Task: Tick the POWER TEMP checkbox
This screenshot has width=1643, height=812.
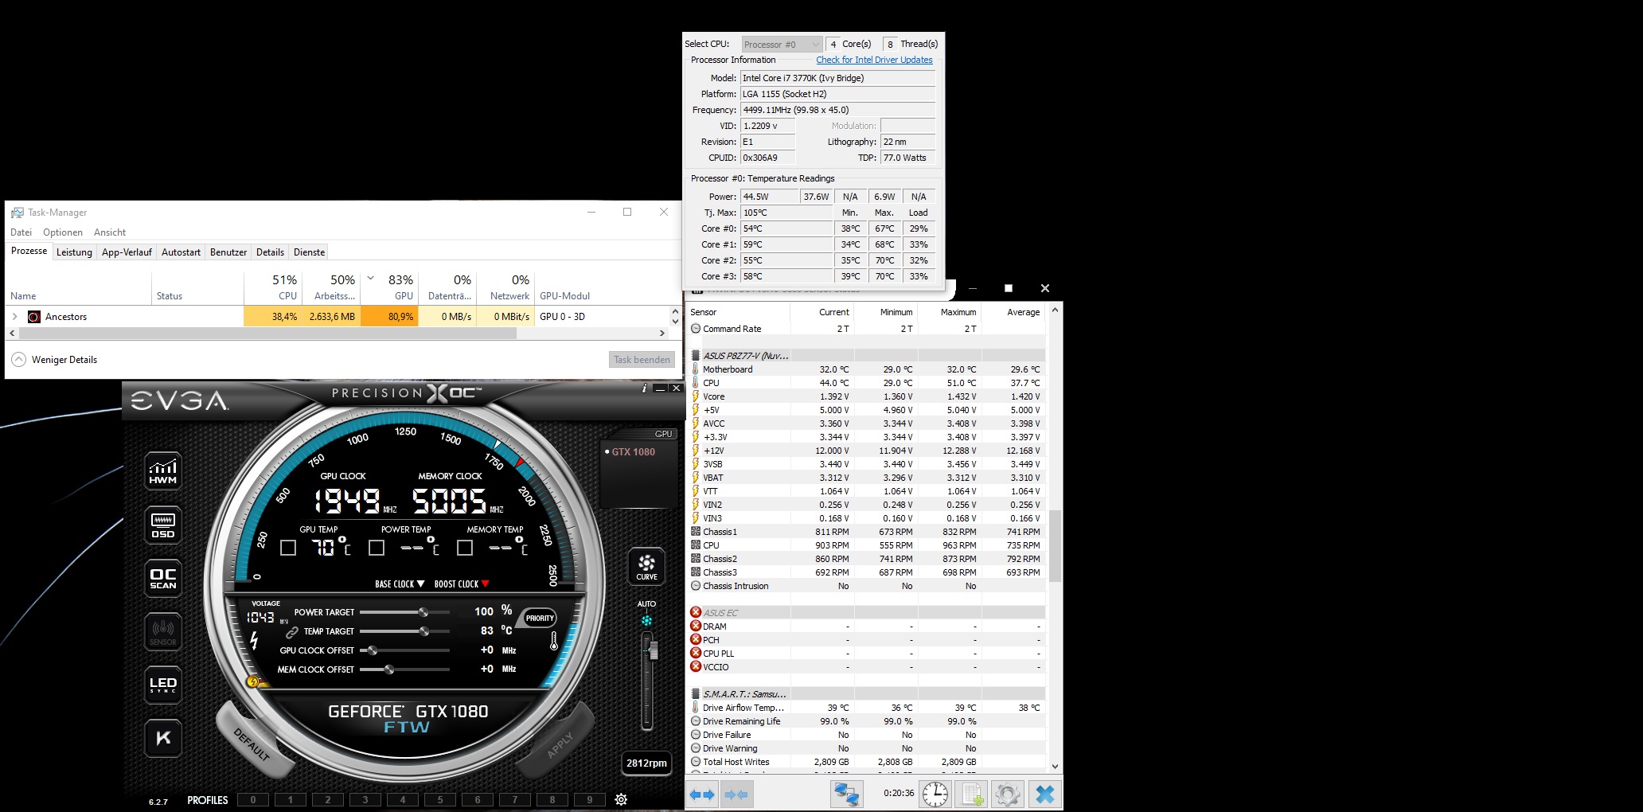Action: coord(377,548)
